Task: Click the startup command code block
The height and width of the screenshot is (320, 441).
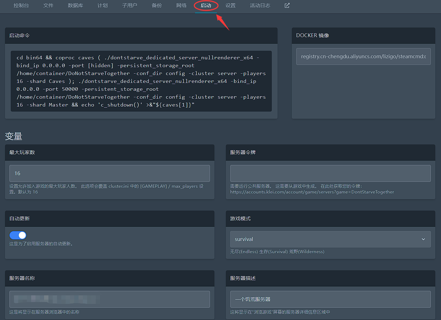Action: 141,81
